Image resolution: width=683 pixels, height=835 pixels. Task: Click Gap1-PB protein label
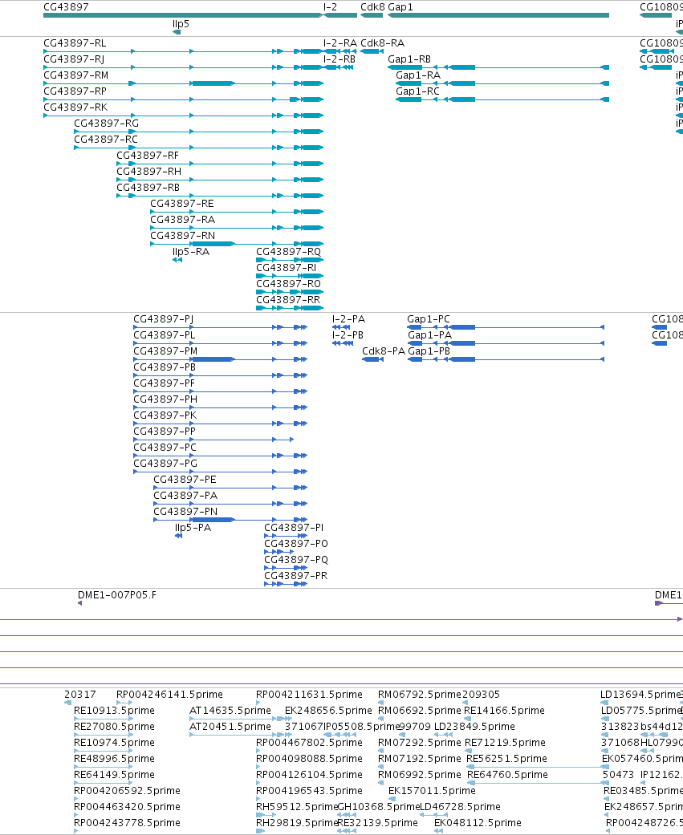(429, 351)
